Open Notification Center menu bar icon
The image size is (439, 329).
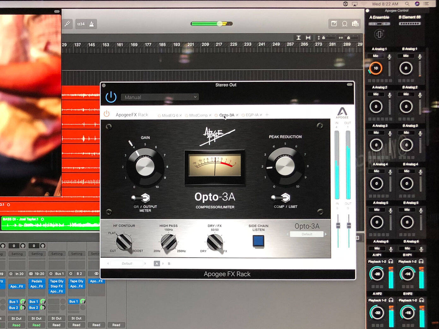(x=426, y=4)
